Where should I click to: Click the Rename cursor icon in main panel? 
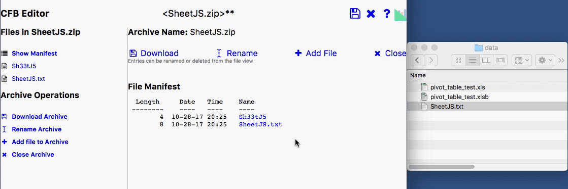(x=219, y=54)
